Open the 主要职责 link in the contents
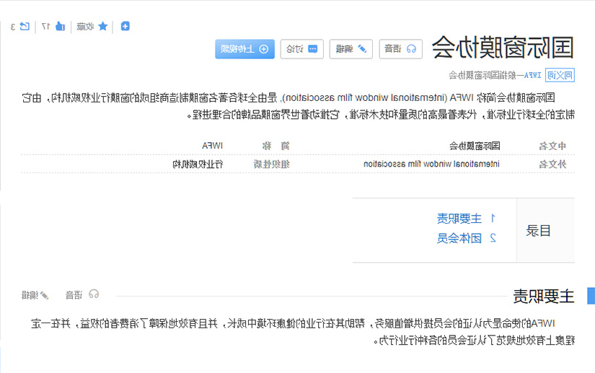This screenshot has height=373, width=595. click(x=459, y=219)
